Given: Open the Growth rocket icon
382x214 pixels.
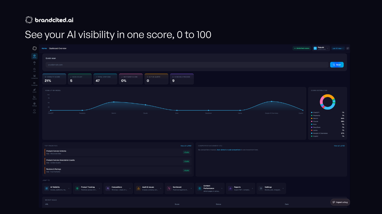Looking at the screenshot, I should click(34, 90).
